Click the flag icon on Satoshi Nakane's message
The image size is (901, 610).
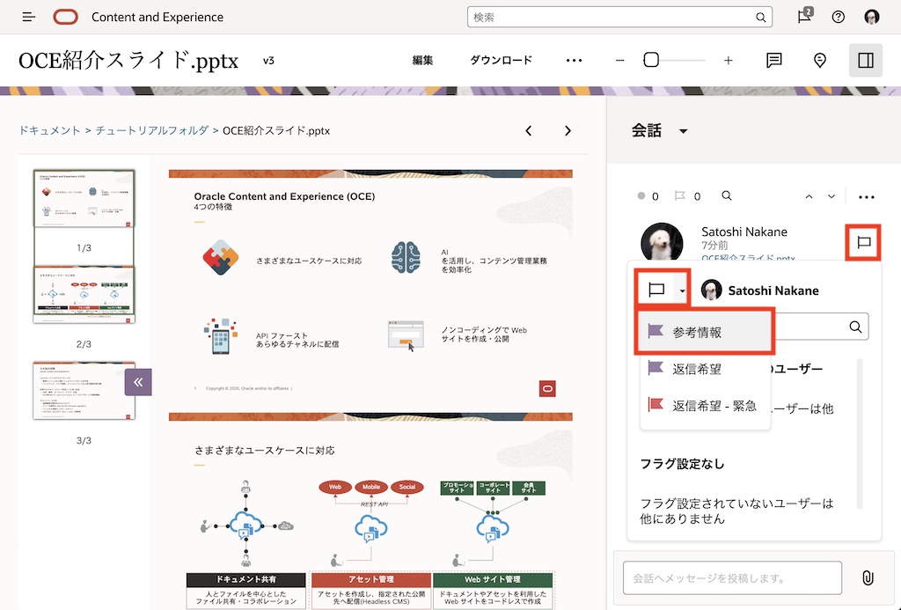click(862, 243)
